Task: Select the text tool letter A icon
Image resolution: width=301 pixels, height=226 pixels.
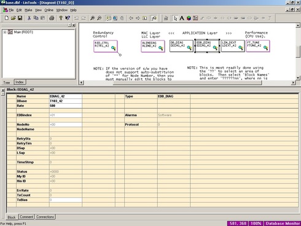Action: (182, 18)
